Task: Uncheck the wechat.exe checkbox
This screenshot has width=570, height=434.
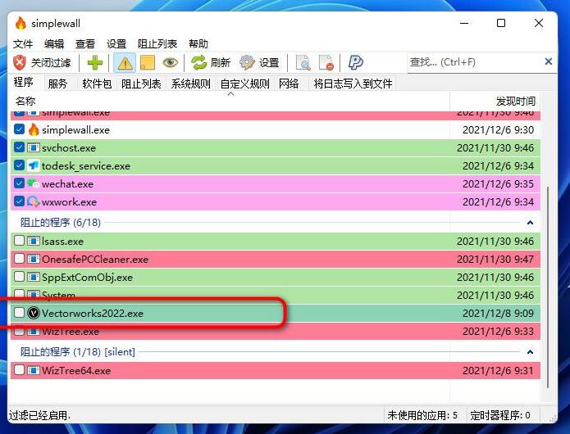Action: (20, 184)
